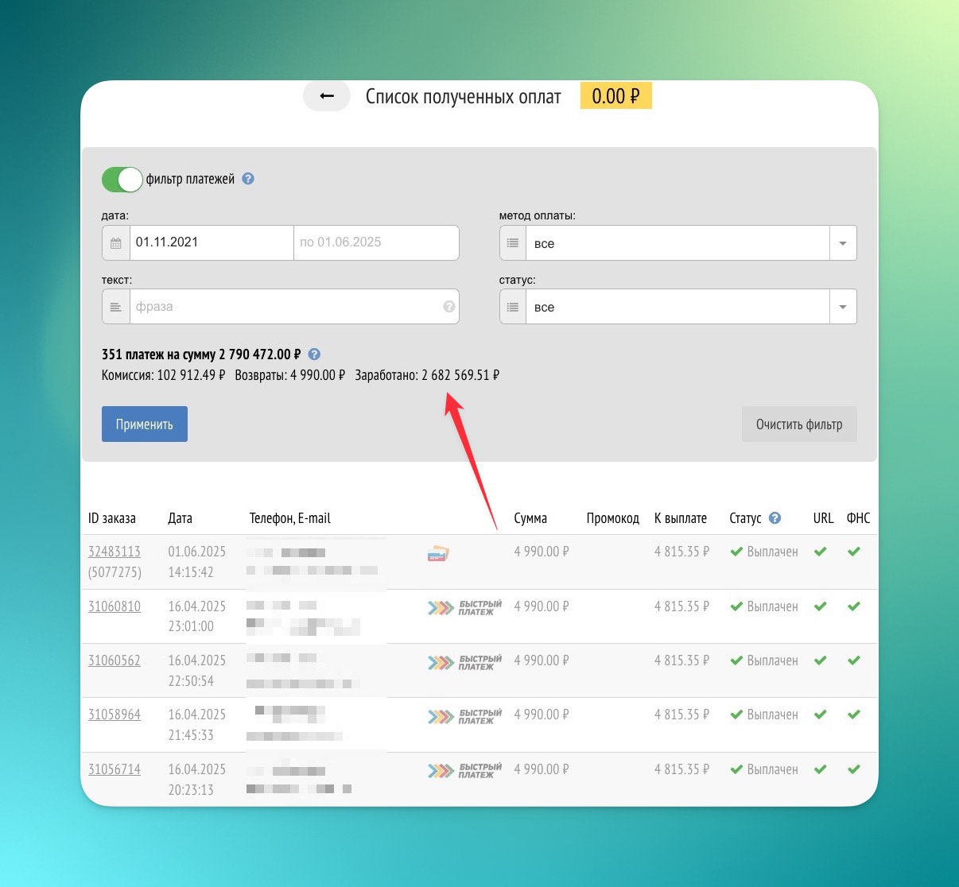Click the calendar icon in date field
The image size is (959, 887).
[116, 243]
